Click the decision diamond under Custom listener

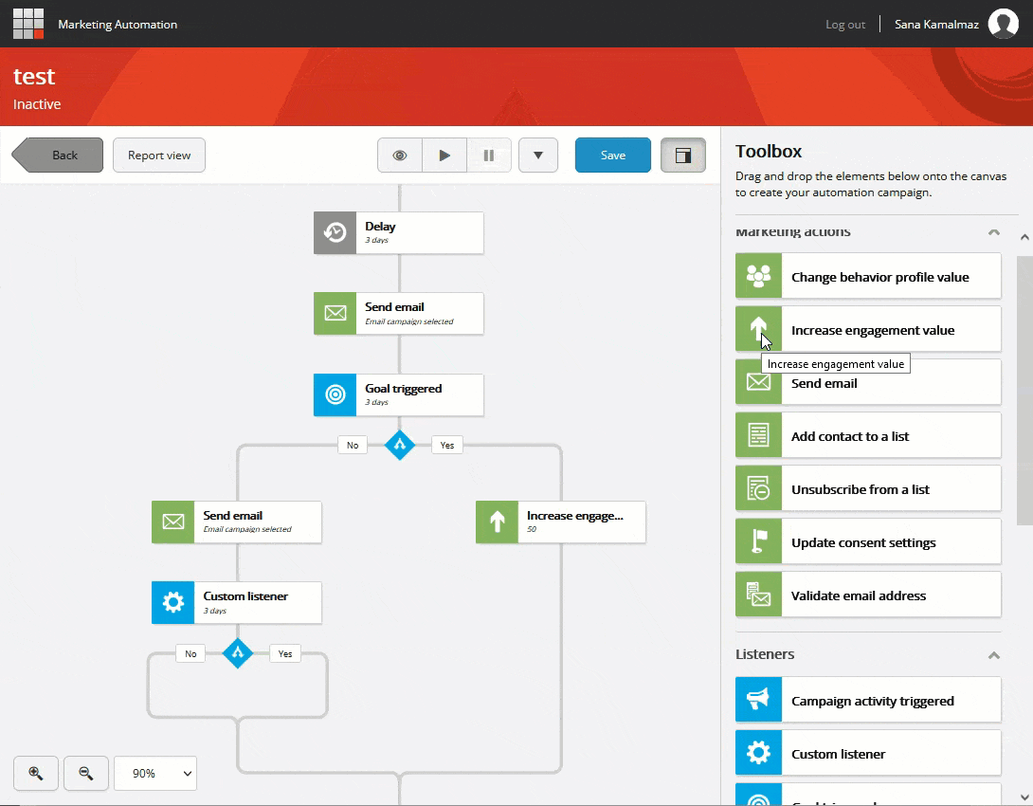point(238,653)
